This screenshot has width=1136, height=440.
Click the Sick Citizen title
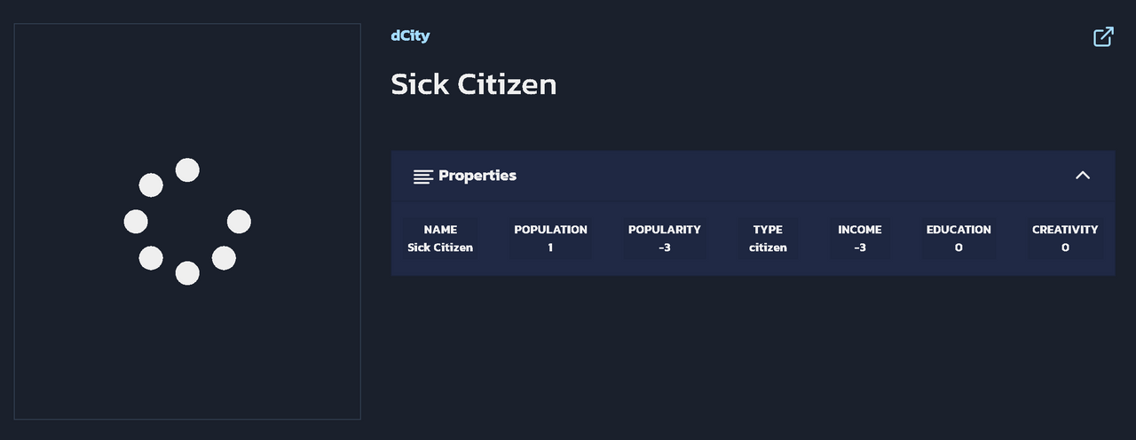click(474, 84)
